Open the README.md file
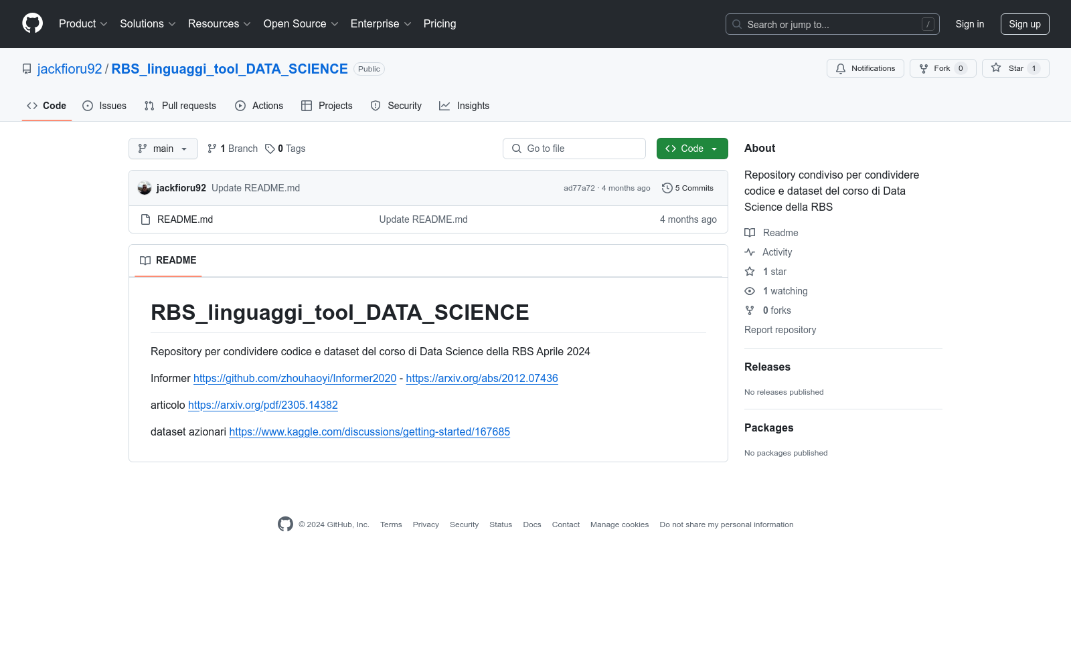1071x669 pixels. pyautogui.click(x=185, y=219)
